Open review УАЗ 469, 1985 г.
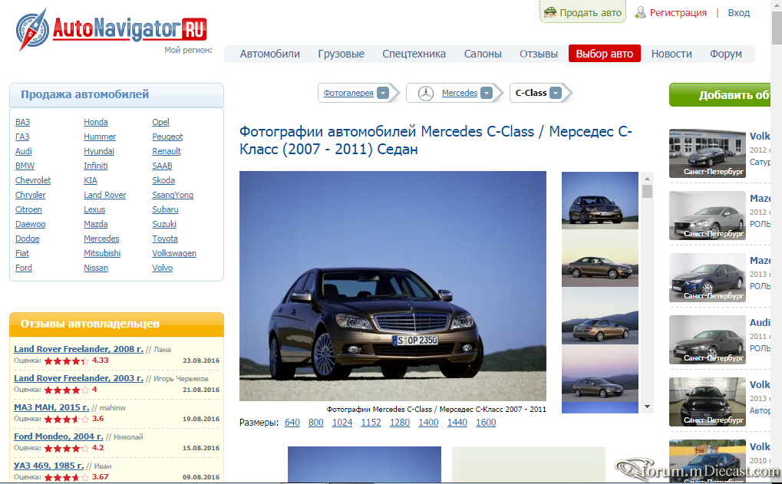Screen dimensions: 782x484 click(49, 466)
